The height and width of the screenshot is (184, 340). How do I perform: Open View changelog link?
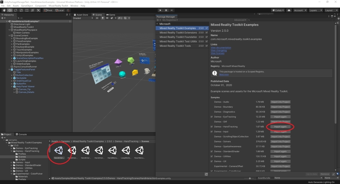pyautogui.click(x=219, y=51)
